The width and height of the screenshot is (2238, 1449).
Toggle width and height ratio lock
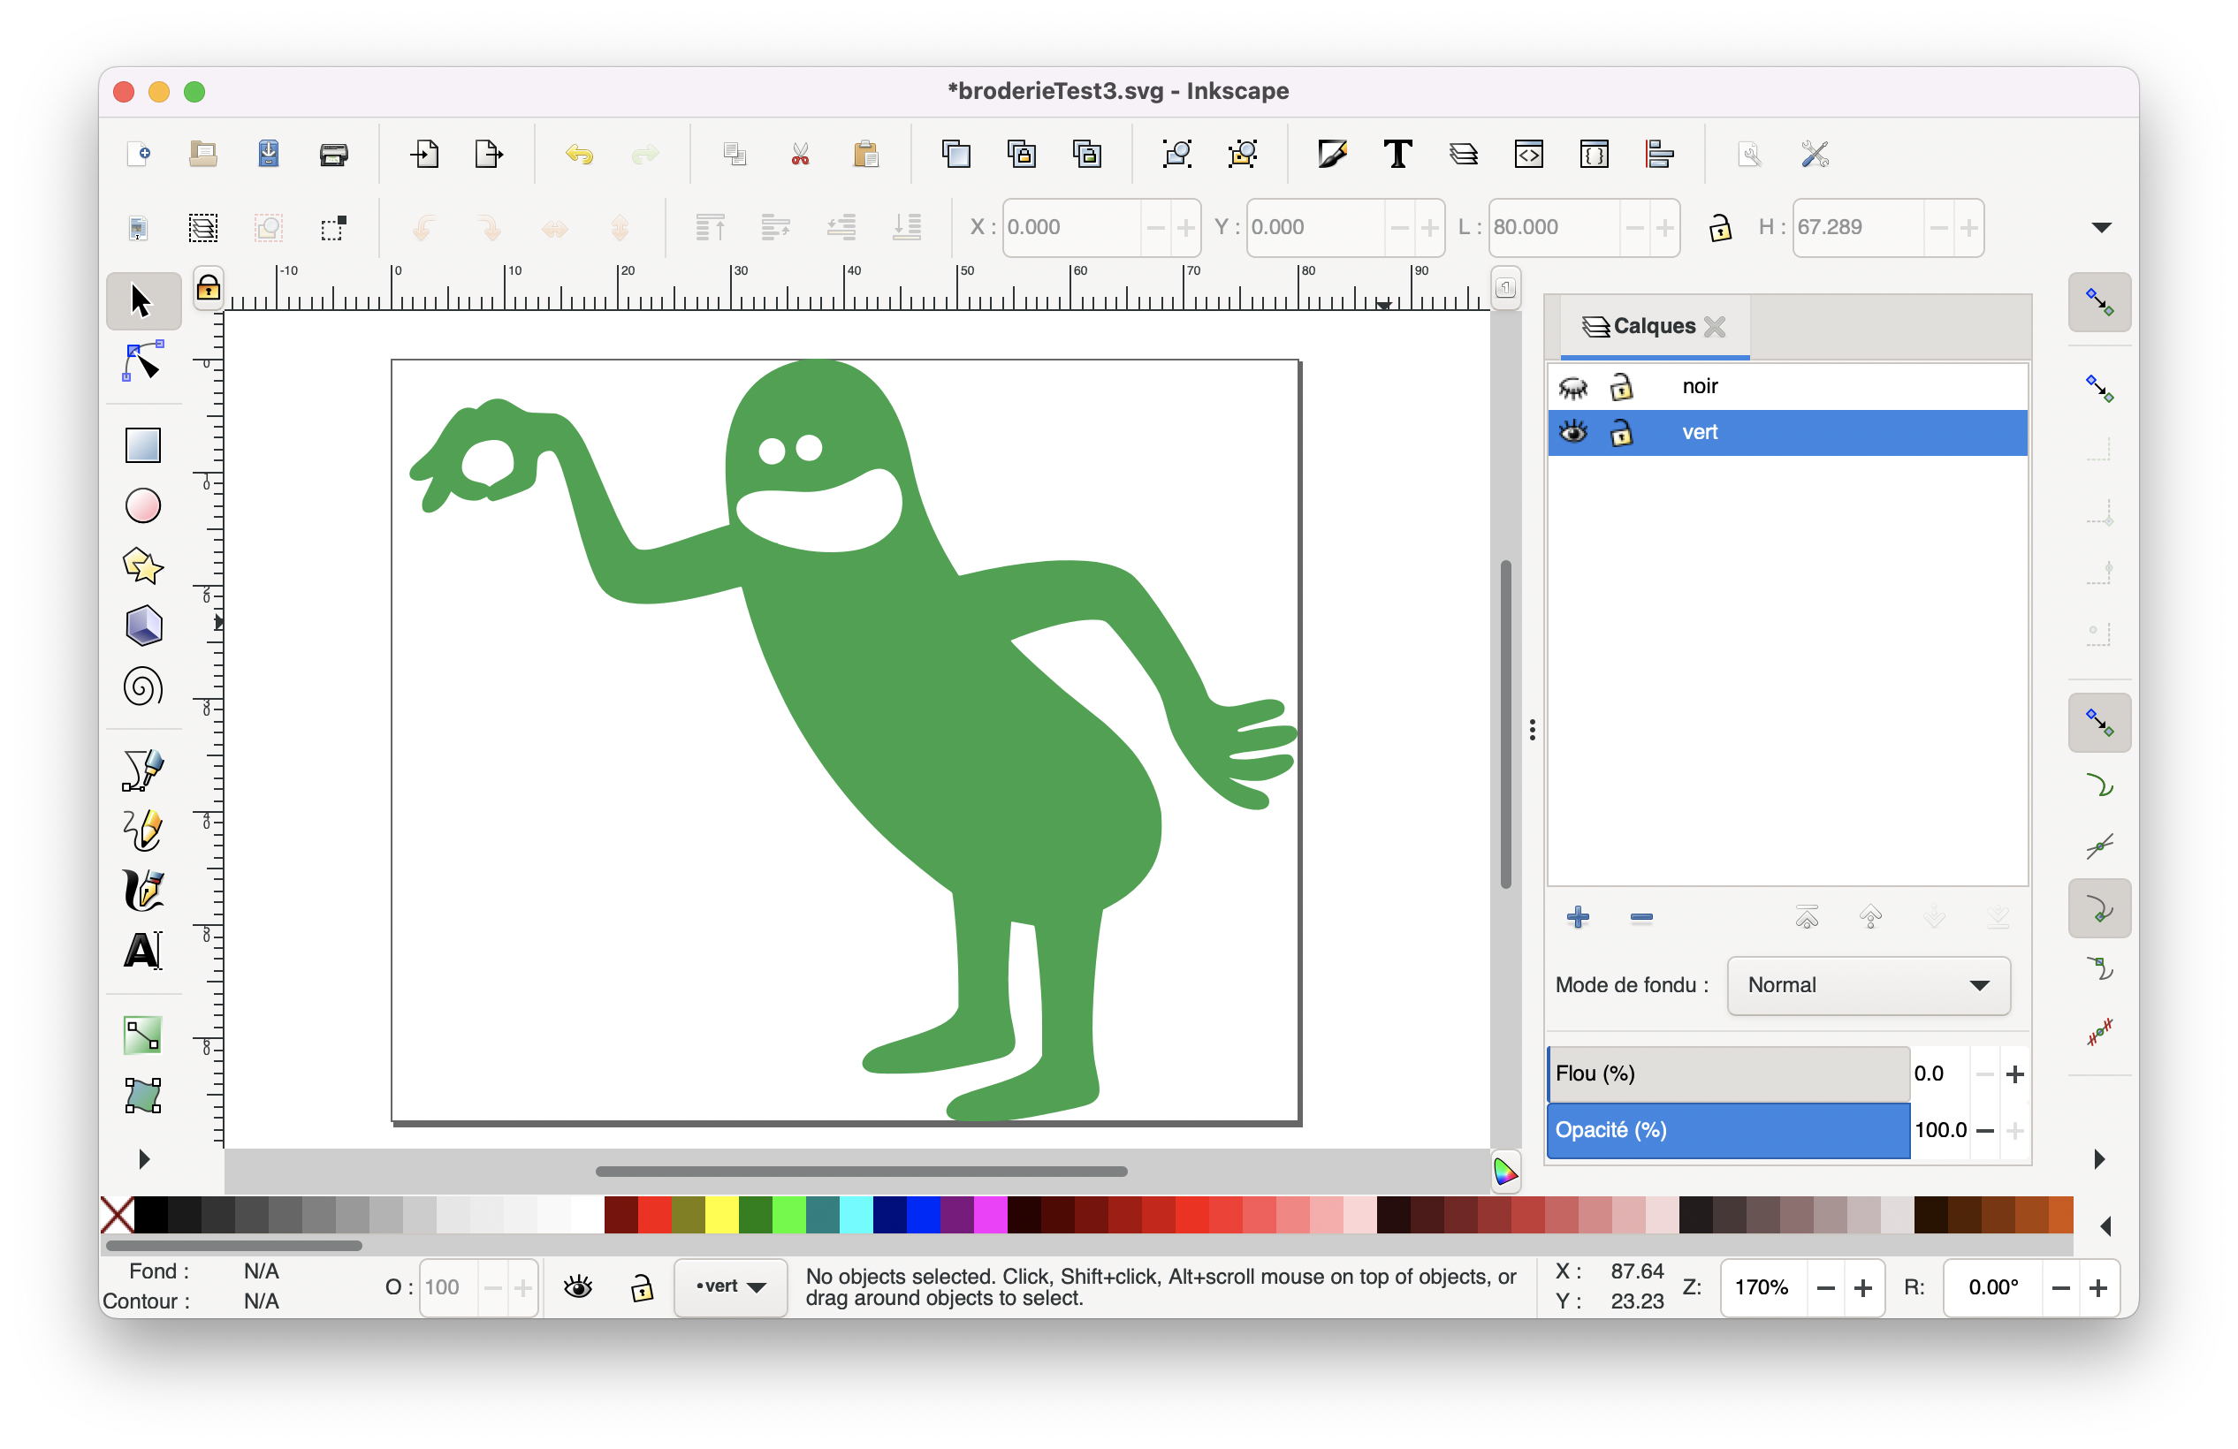pos(1719,227)
